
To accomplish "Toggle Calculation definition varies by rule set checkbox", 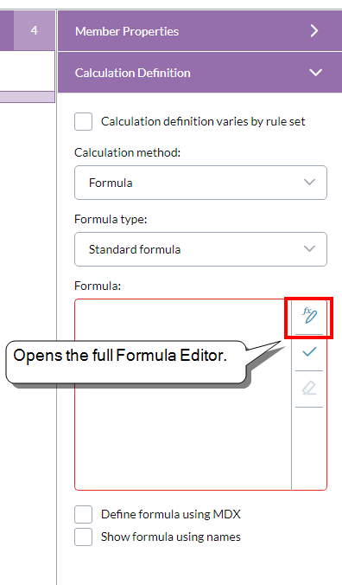I will point(84,122).
